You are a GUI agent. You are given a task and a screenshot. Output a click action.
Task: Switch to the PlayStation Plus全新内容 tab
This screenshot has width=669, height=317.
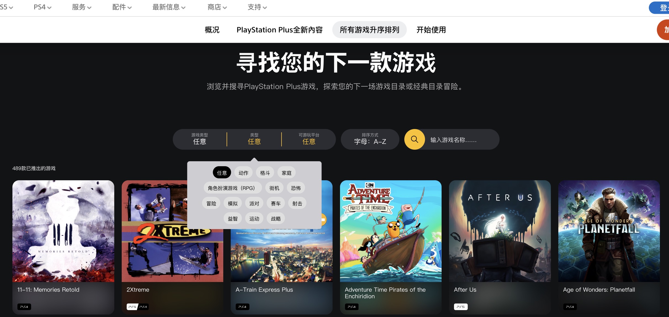point(280,29)
